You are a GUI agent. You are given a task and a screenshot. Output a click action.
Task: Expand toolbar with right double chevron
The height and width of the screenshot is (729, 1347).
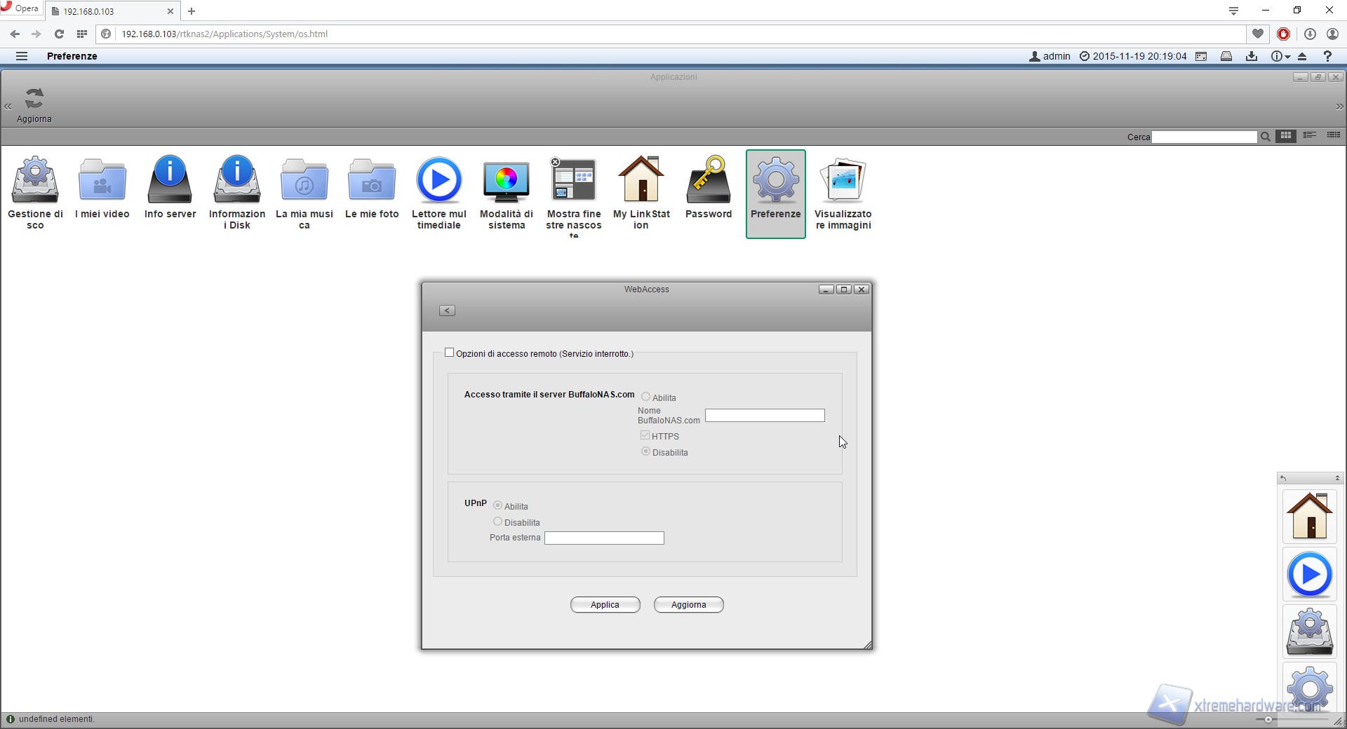coord(1339,107)
